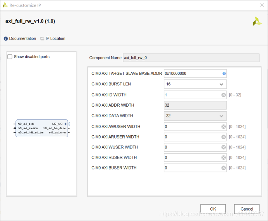
Task: Click the ADDR WIDTH field showing 32
Action: tap(195, 105)
